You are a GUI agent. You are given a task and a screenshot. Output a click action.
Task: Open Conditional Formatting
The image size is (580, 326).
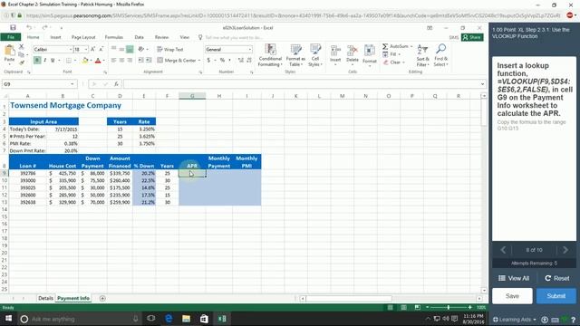coord(270,54)
